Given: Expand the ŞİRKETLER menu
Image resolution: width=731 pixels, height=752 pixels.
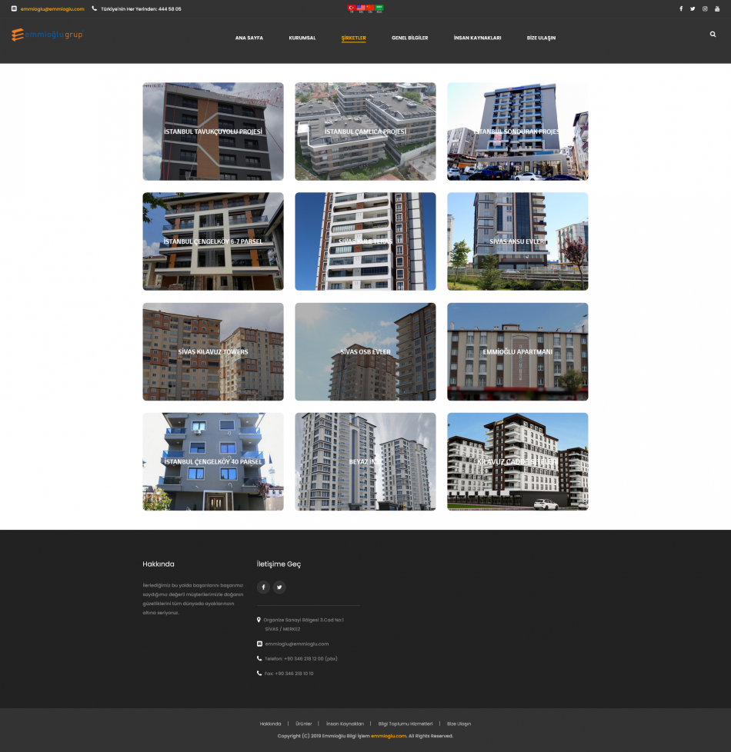Looking at the screenshot, I should [353, 38].
